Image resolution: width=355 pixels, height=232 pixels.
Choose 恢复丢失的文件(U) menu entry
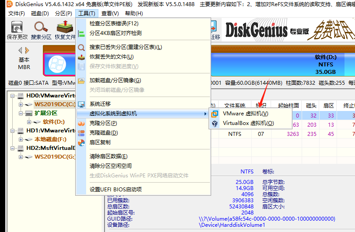(143, 57)
